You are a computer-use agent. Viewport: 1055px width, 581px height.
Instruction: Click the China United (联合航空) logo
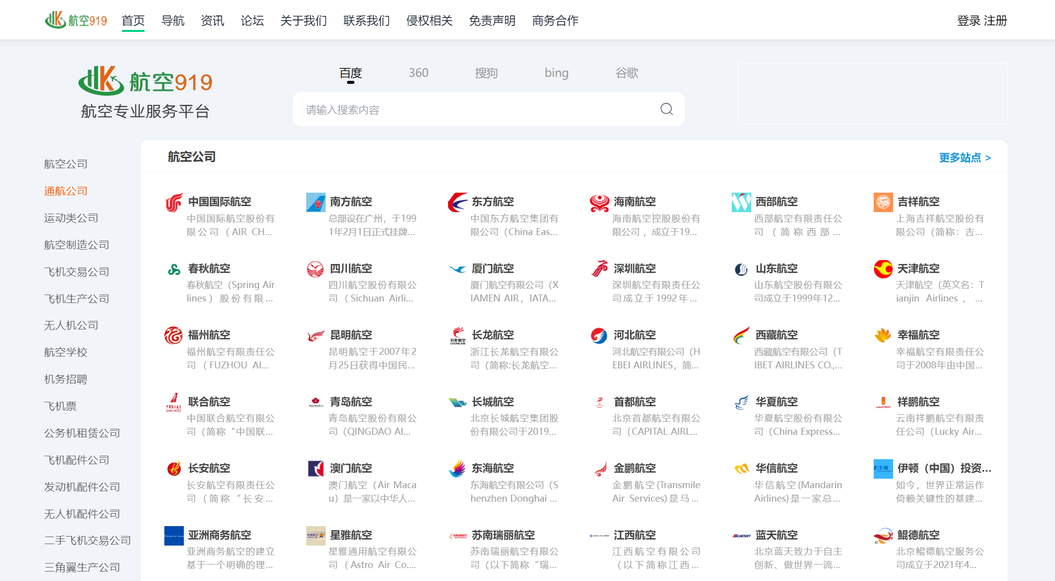coord(174,402)
